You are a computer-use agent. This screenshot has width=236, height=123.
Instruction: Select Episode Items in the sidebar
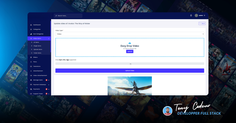point(38,49)
